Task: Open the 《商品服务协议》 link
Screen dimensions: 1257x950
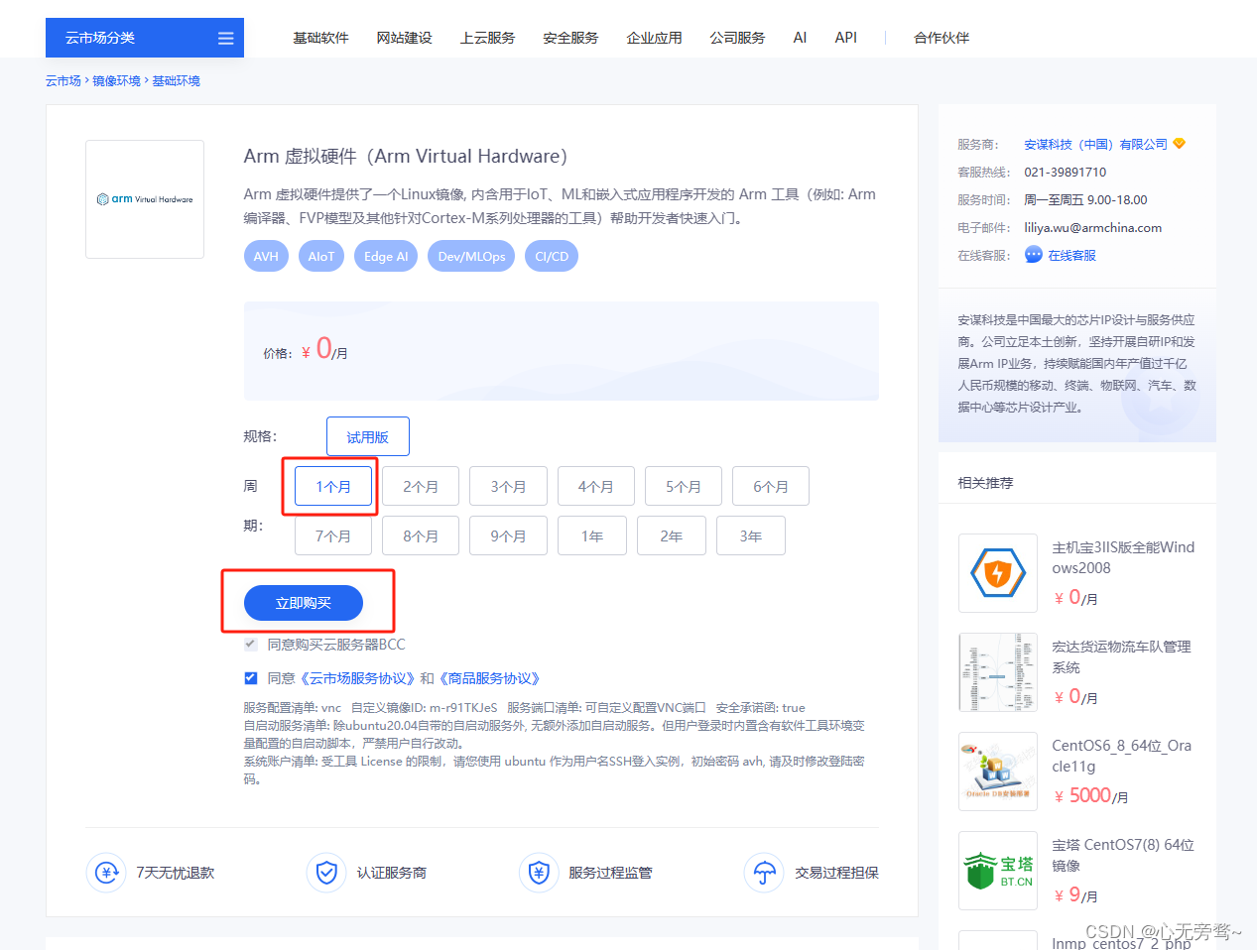Action: click(x=489, y=678)
